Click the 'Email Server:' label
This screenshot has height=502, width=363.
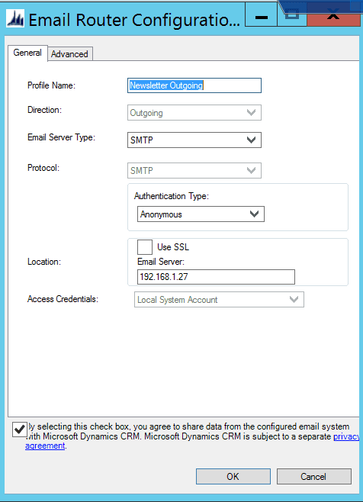(x=161, y=262)
